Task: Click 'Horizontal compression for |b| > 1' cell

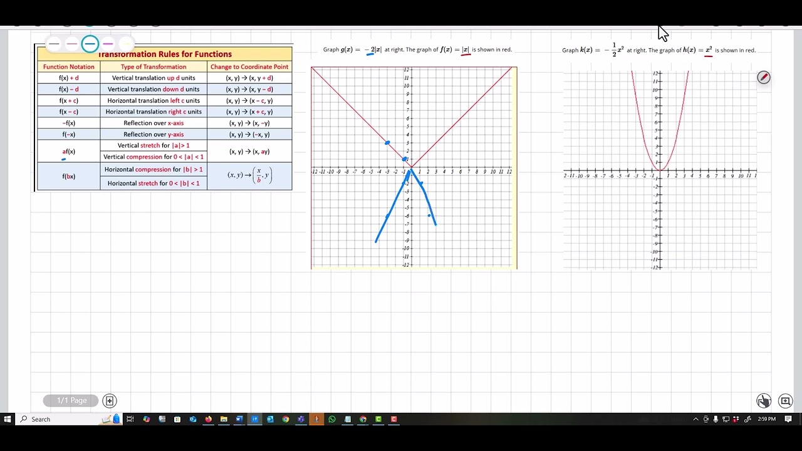Action: (154, 170)
